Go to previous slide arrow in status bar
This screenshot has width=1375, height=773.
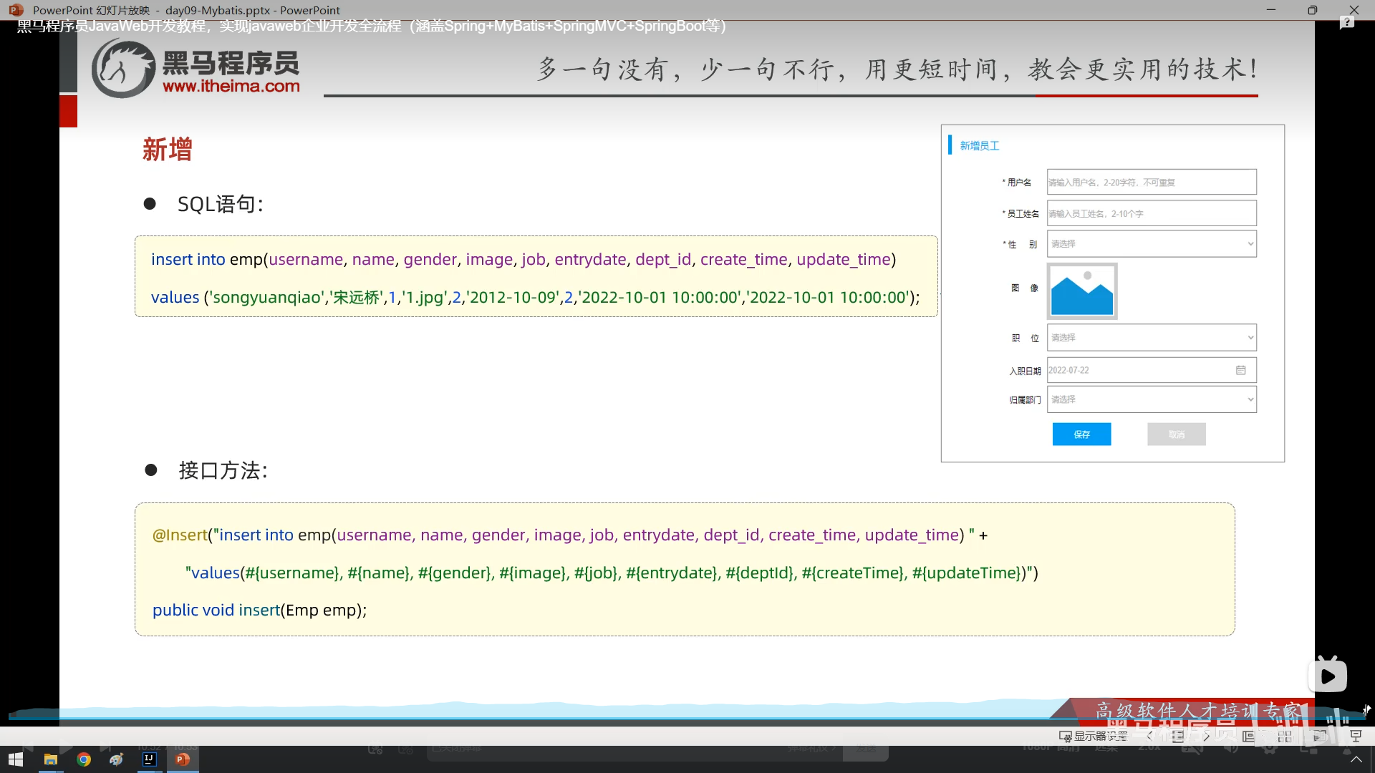click(x=1149, y=736)
